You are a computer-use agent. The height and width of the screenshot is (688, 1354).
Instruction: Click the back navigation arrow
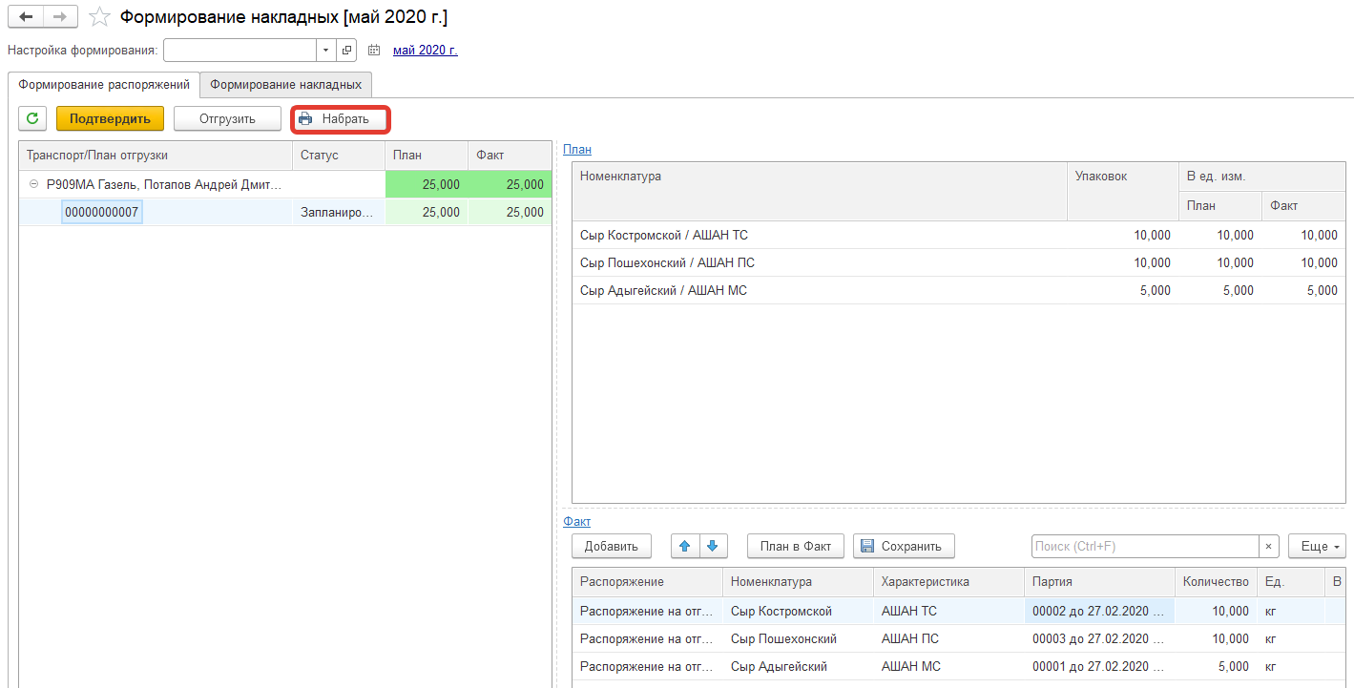[26, 17]
